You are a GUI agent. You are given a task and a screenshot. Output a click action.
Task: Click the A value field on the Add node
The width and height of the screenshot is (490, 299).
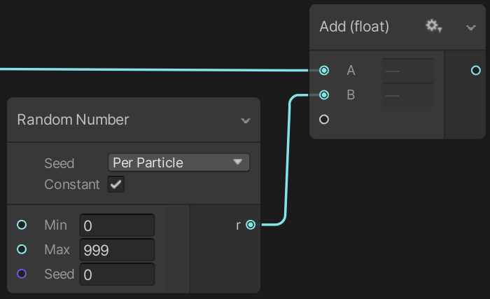pos(407,71)
